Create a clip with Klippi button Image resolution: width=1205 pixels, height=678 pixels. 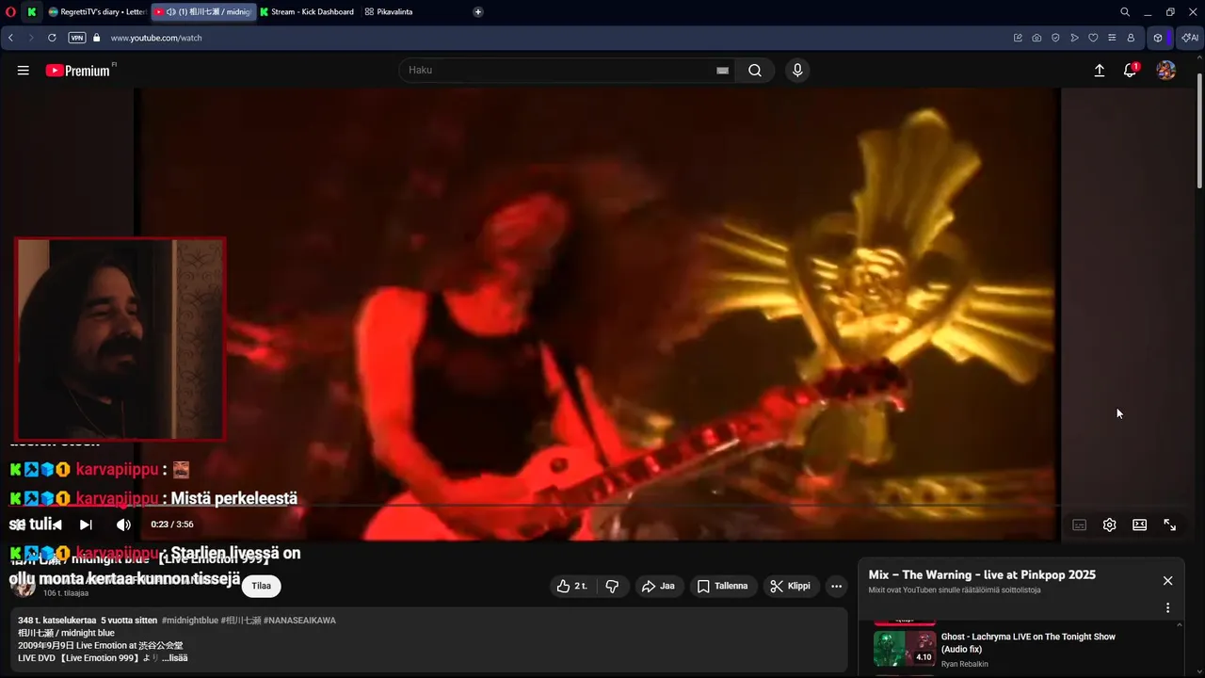click(x=791, y=586)
